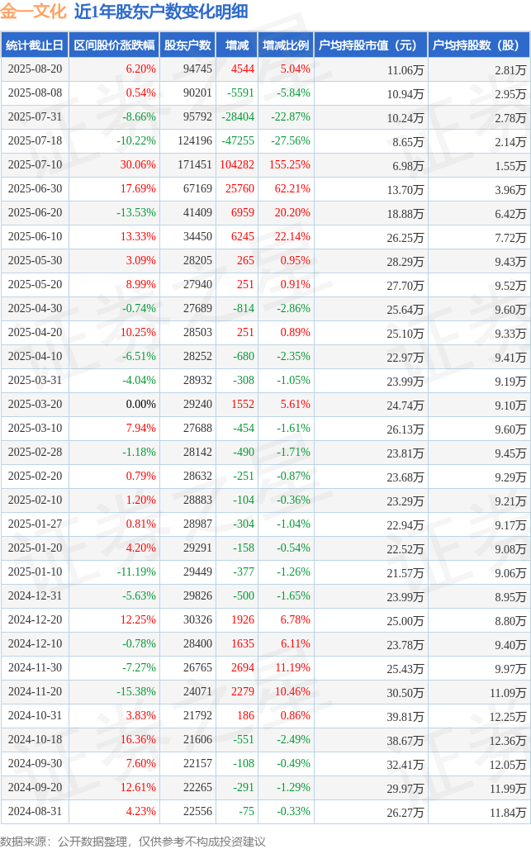The image size is (531, 849).
Task: Click the 金一文化 title text
Action: pos(34,12)
